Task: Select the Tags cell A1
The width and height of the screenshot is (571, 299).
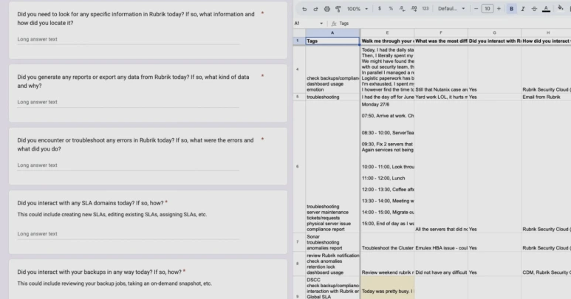Action: point(332,41)
